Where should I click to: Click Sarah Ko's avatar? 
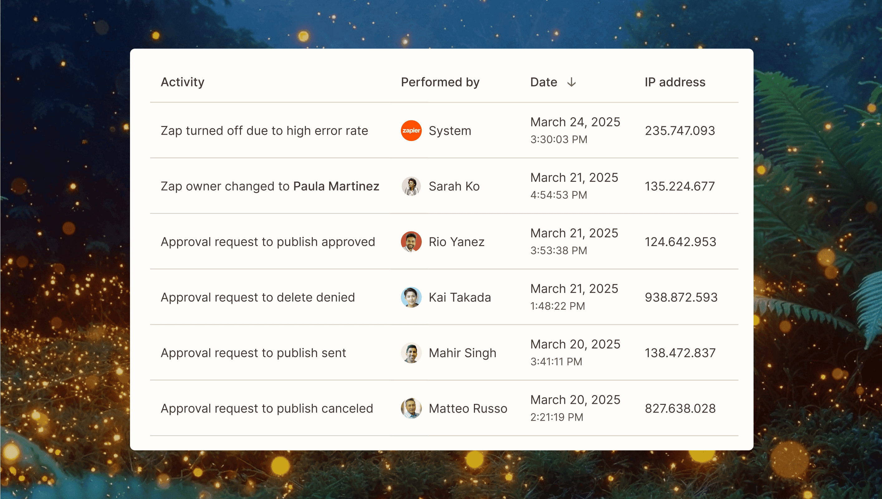click(x=411, y=186)
